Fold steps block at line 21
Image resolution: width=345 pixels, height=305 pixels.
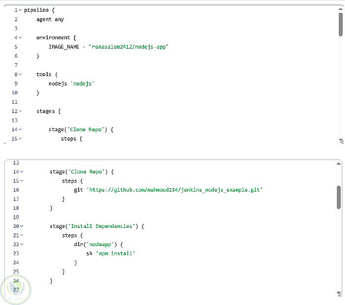[x=22, y=235]
